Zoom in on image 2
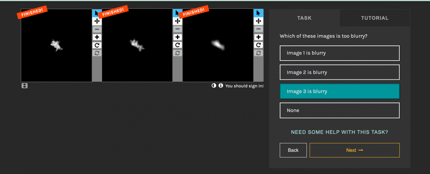Image resolution: width=430 pixels, height=174 pixels. tap(177, 37)
